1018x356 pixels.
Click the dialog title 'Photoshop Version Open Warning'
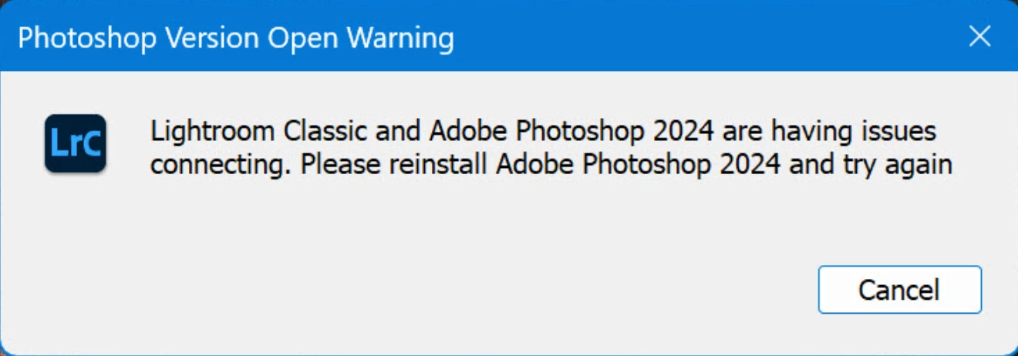[x=235, y=37]
